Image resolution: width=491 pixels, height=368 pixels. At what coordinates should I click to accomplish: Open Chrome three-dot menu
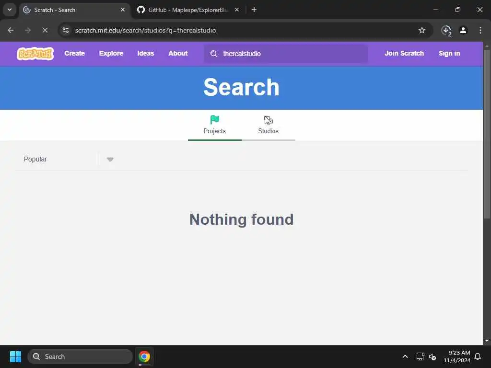(x=480, y=30)
